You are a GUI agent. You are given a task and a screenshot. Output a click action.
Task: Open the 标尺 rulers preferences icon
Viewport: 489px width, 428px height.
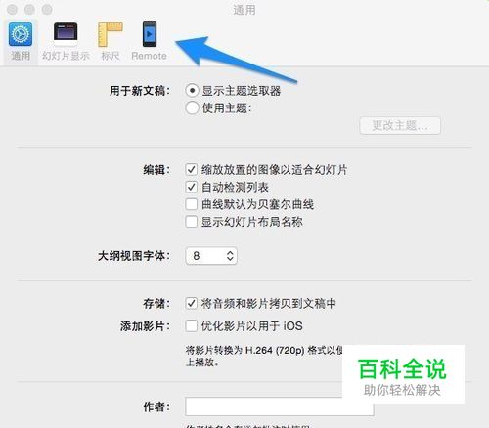[x=111, y=34]
